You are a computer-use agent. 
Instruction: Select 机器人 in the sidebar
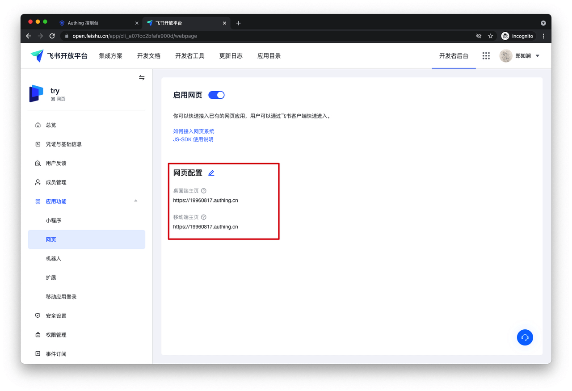(x=54, y=259)
